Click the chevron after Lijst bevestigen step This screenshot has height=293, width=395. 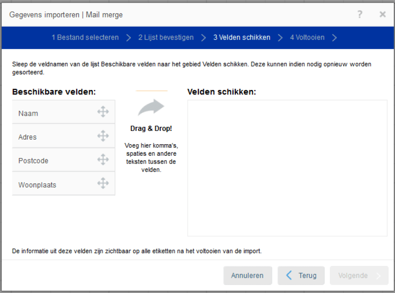pos(203,38)
